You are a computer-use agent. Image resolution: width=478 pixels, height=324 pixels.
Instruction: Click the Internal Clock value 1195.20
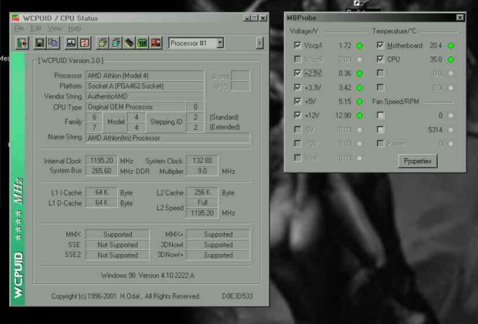click(102, 160)
